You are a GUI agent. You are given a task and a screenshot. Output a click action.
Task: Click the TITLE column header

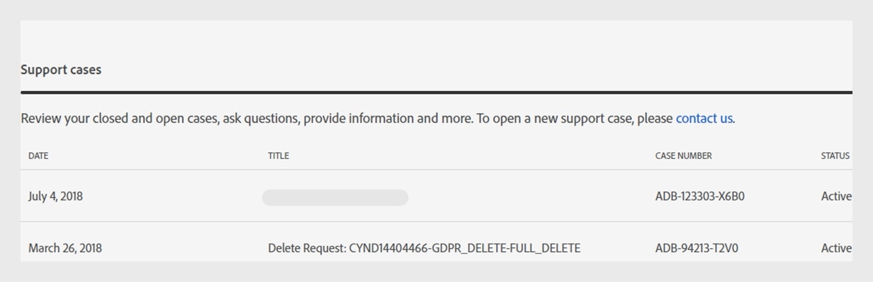278,156
